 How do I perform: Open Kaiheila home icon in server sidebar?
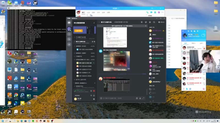click(69, 23)
